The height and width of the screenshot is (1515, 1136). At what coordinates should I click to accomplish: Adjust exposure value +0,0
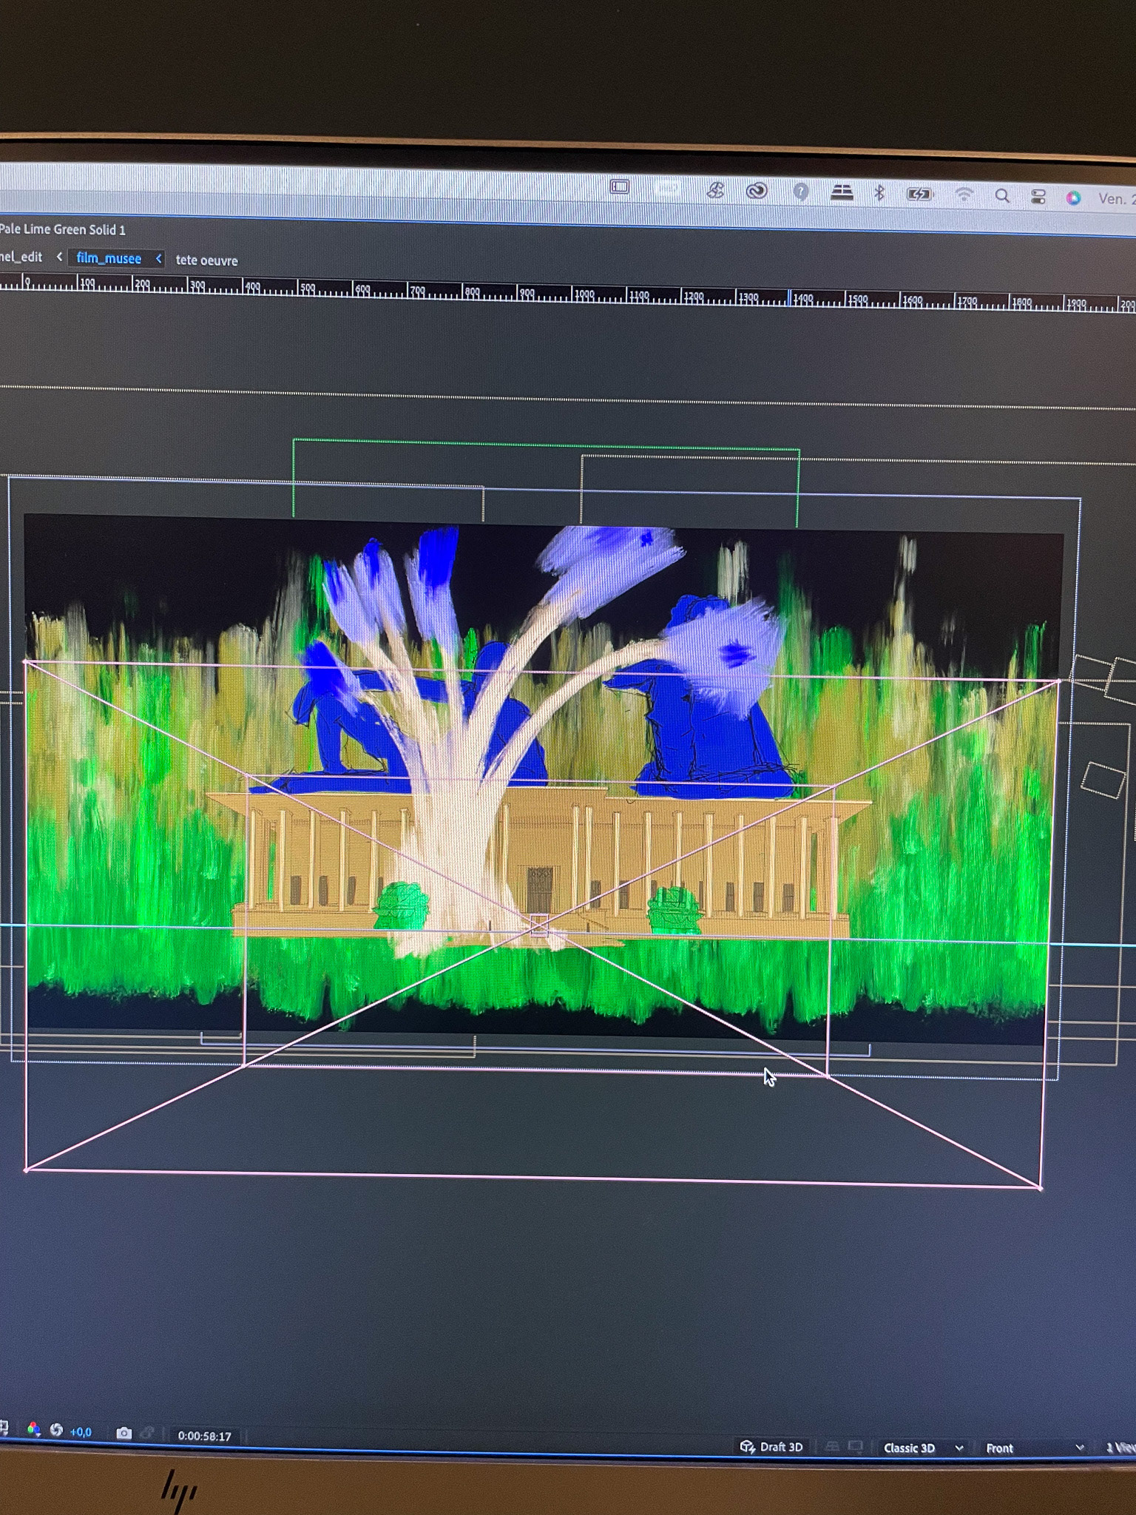click(81, 1431)
